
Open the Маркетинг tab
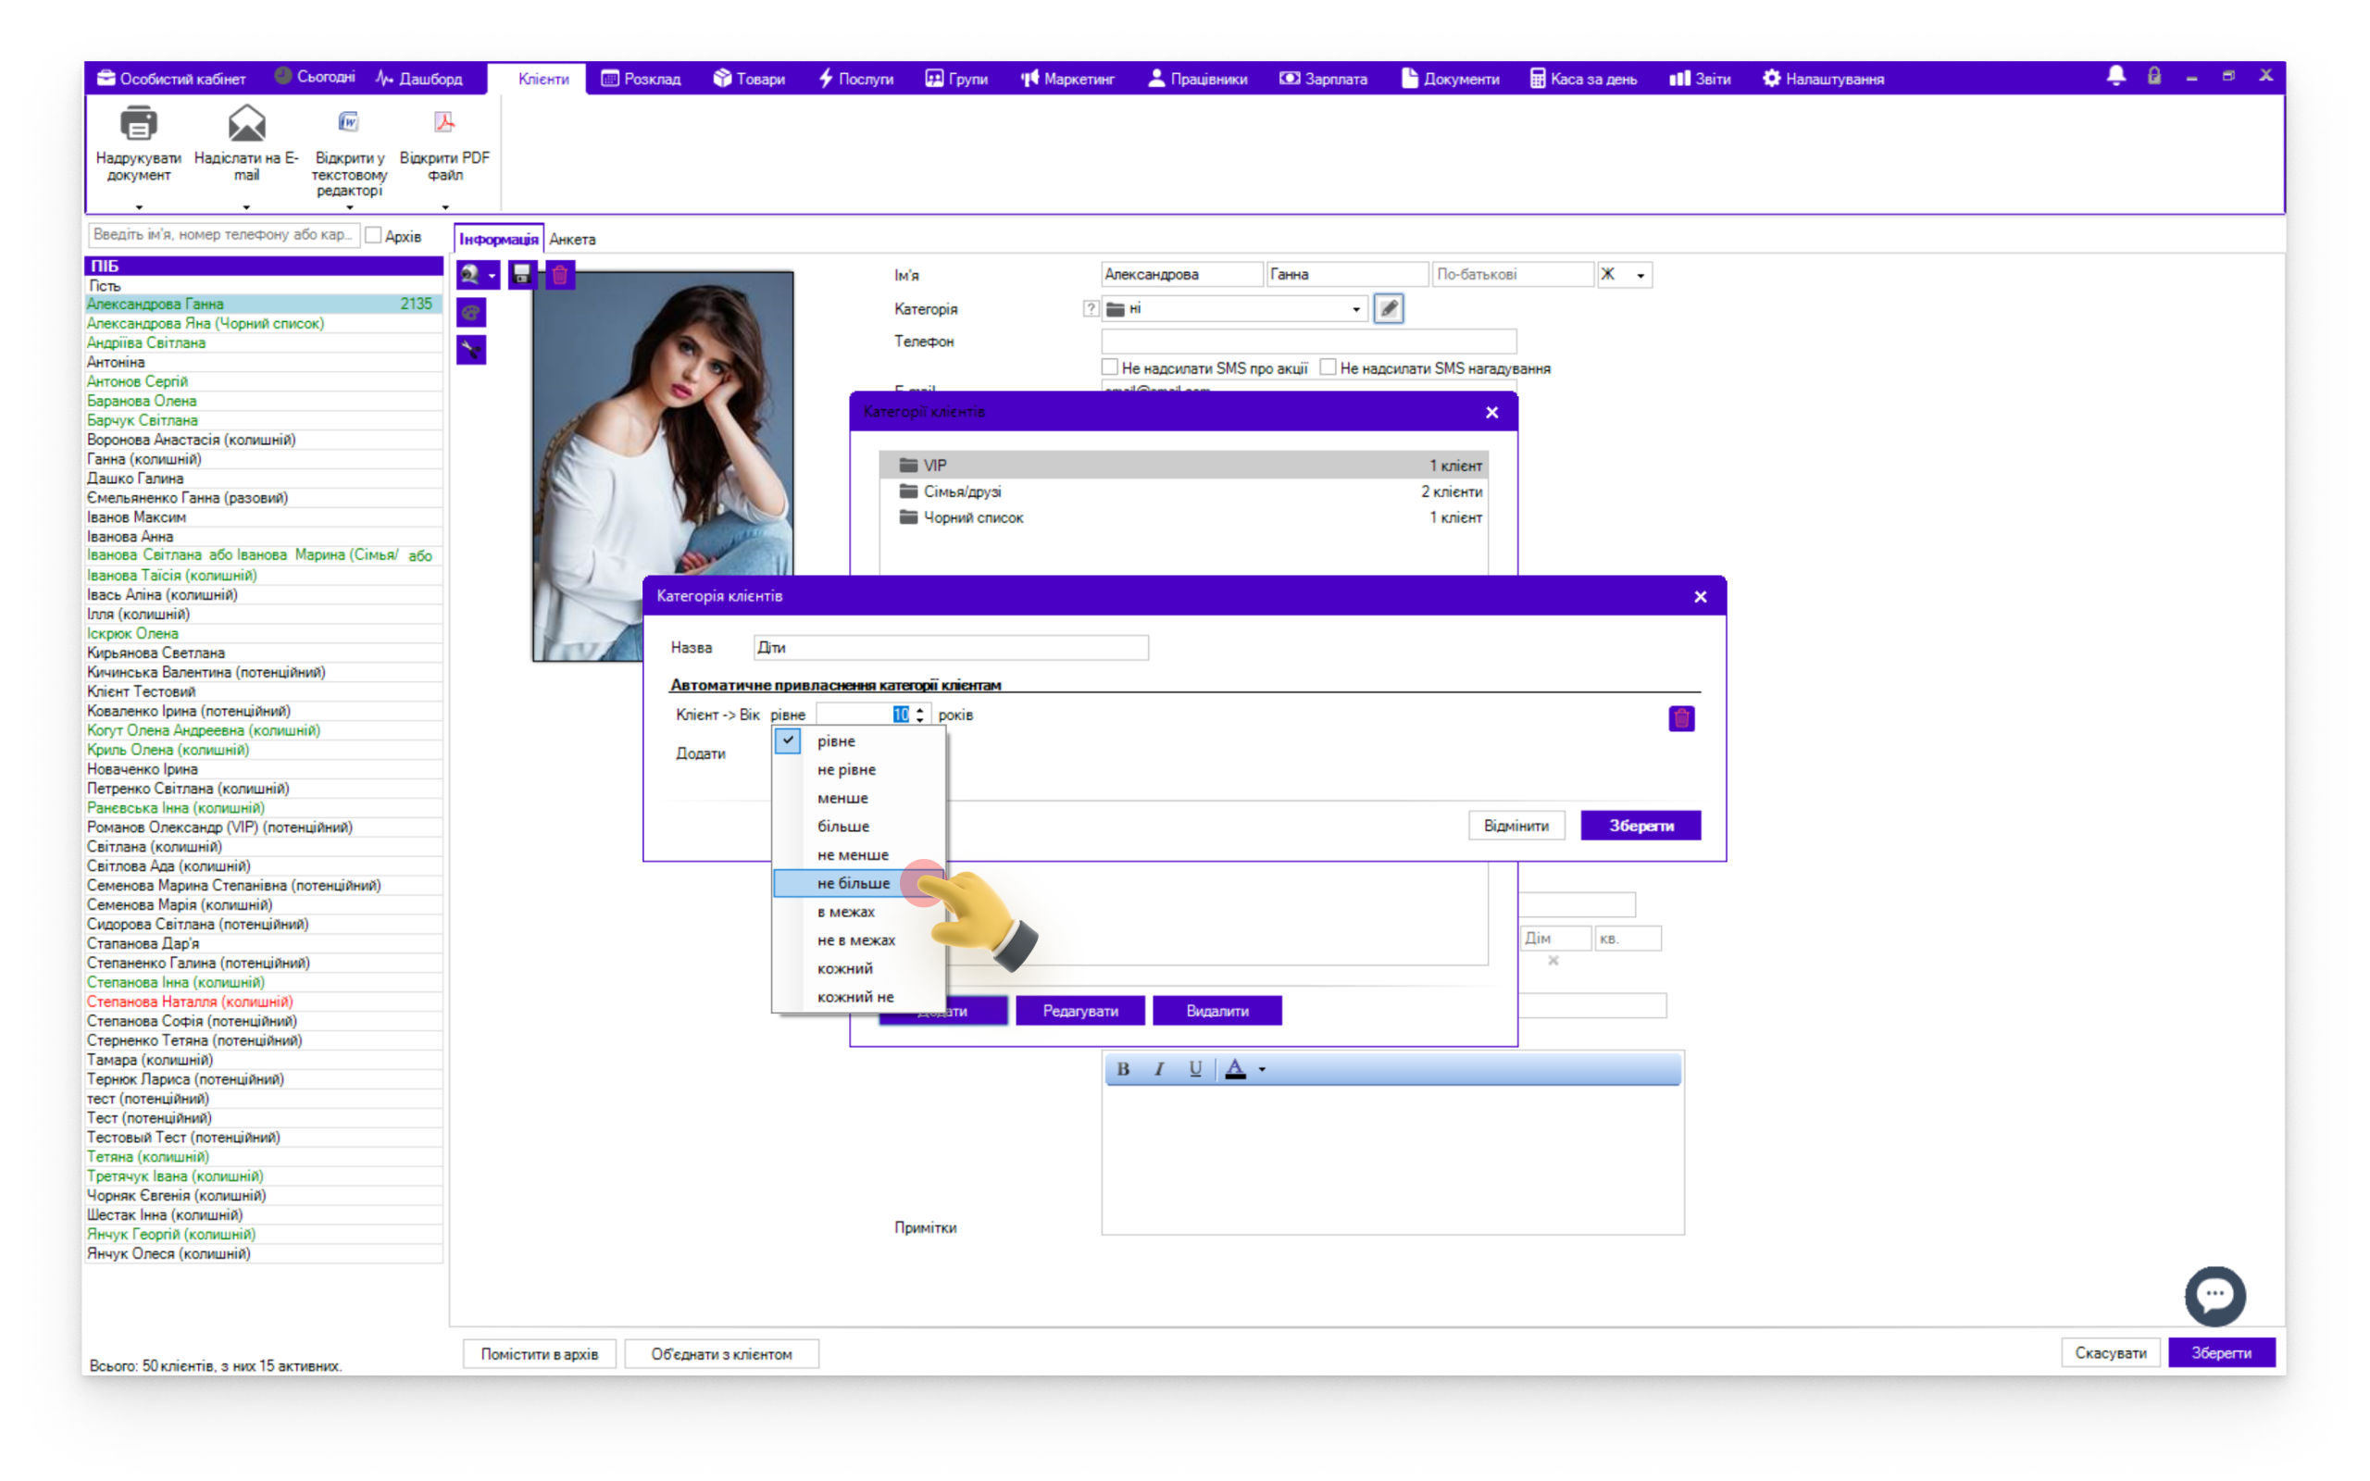tap(1067, 79)
